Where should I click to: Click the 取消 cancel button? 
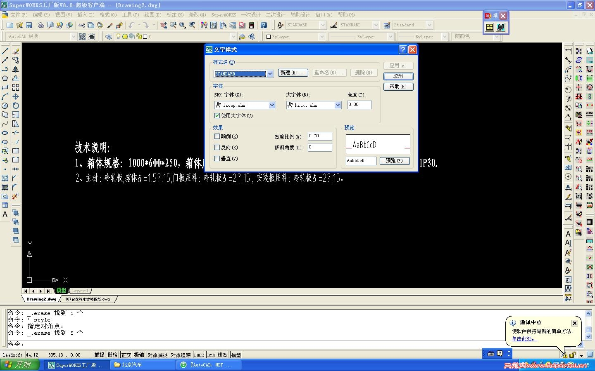(x=398, y=76)
